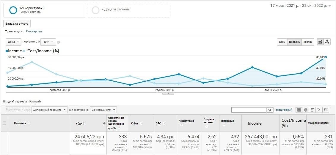This screenshot has height=155, width=336.
Task: Click the empty add-segment circle
Action: point(95,10)
